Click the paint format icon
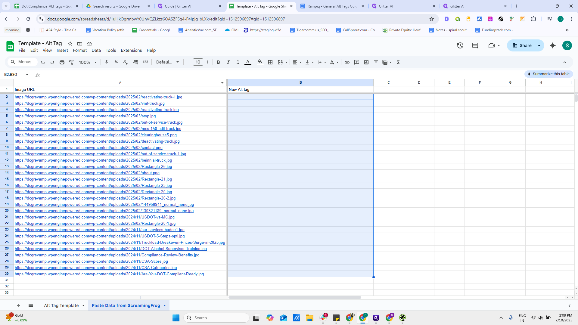Screen dimensions: 578x325 point(71,62)
